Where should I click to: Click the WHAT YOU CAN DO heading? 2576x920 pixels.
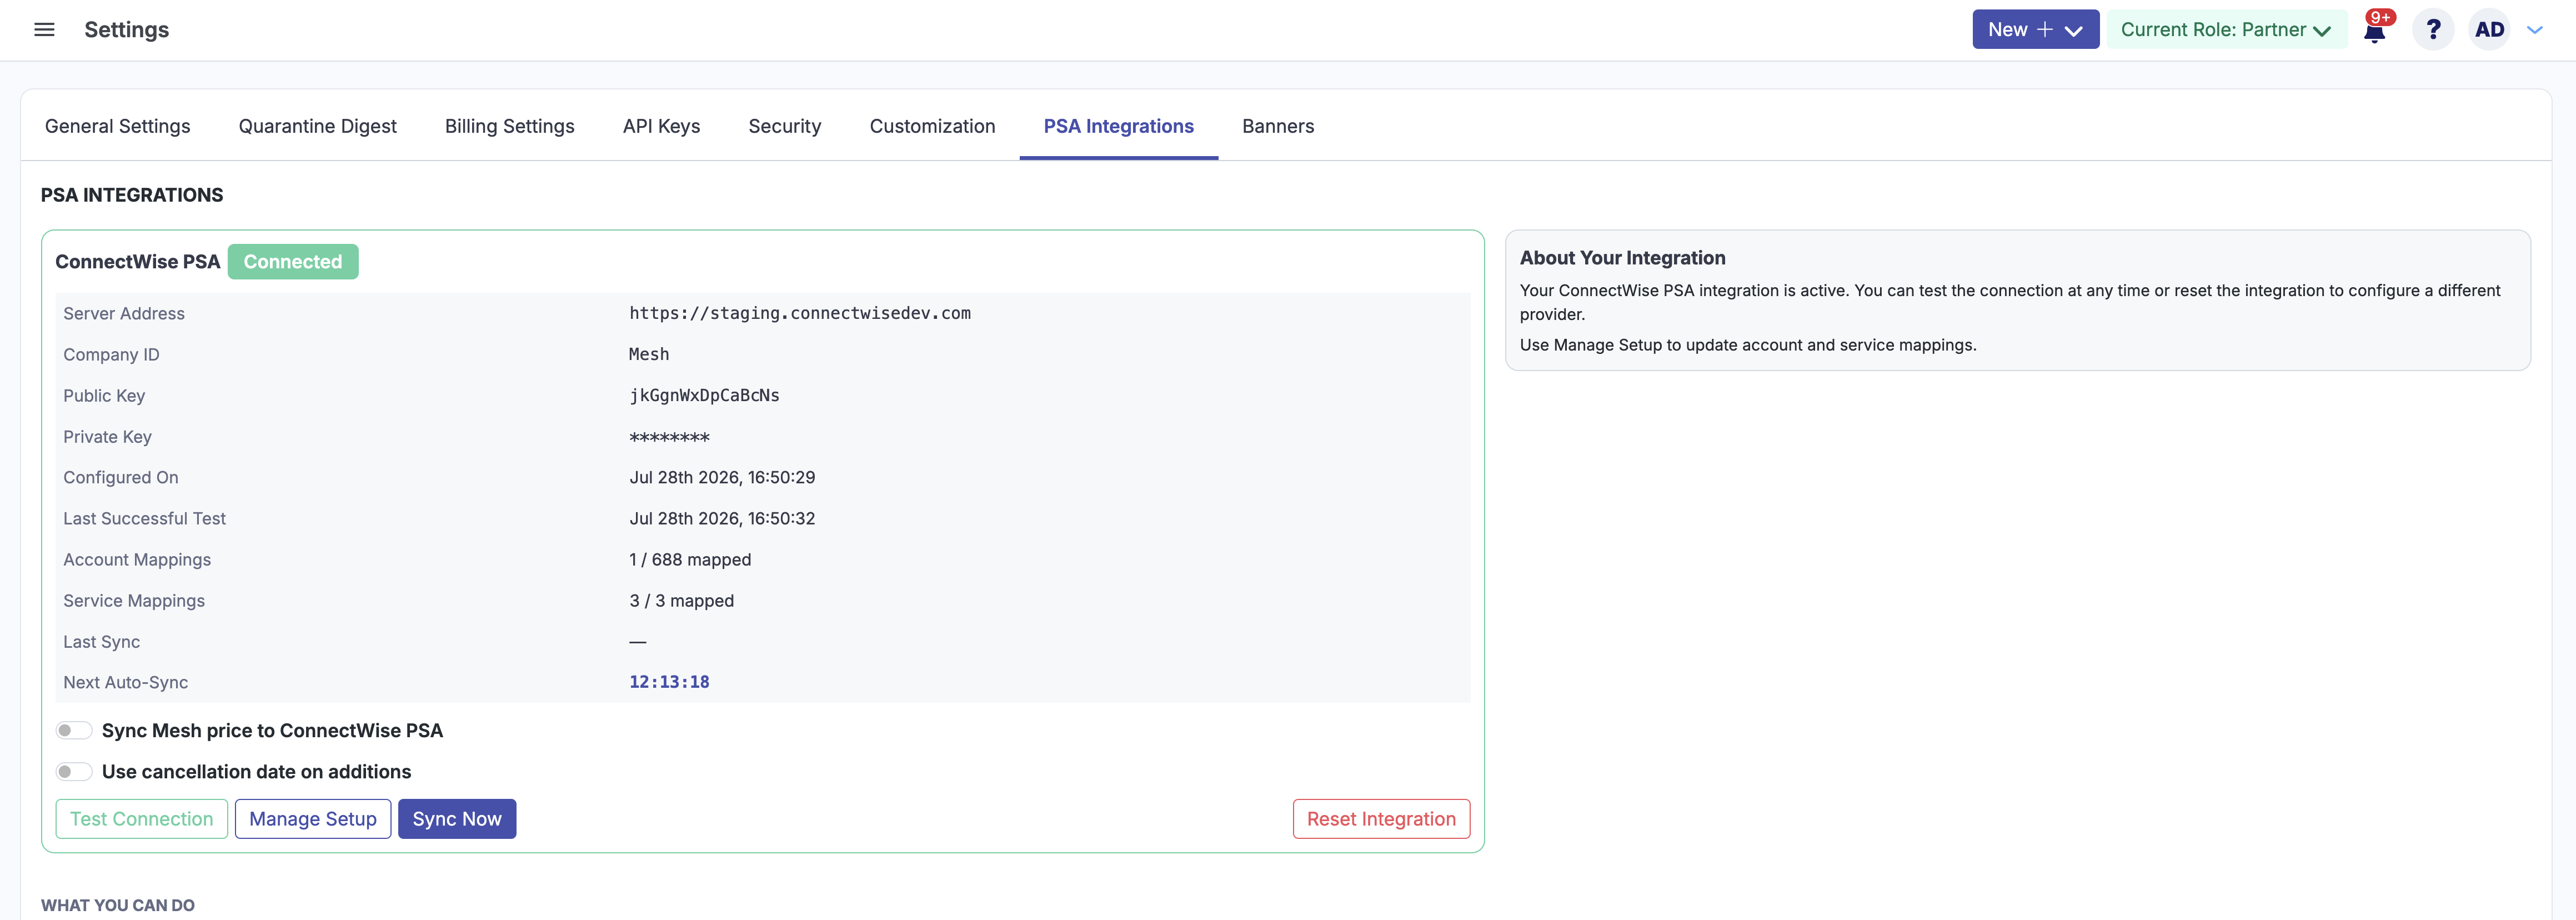coord(118,905)
